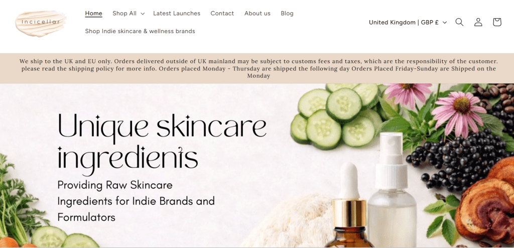Click the shipping policy announcement bar
This screenshot has width=514, height=248.
pos(257,68)
